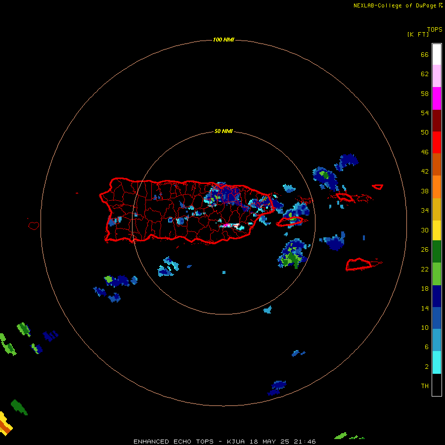
Task: Click the 'NEXLAB-College of DuPage' credit text
Action: pos(395,5)
